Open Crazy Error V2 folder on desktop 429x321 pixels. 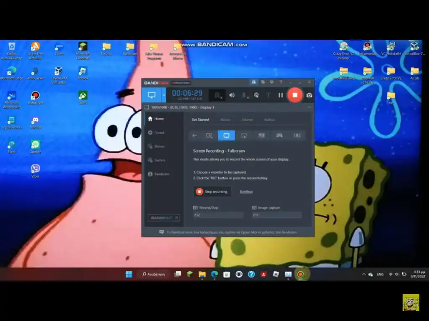pos(391,73)
